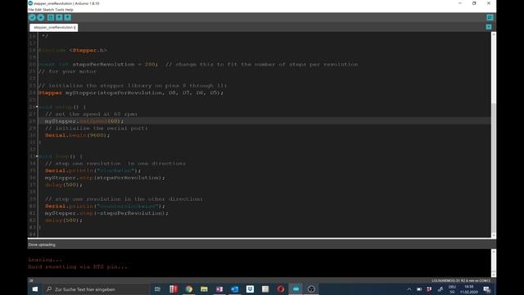Screen dimensions: 524x295
Task: Click the Serial.begin(9600) line
Action: (x=78, y=135)
